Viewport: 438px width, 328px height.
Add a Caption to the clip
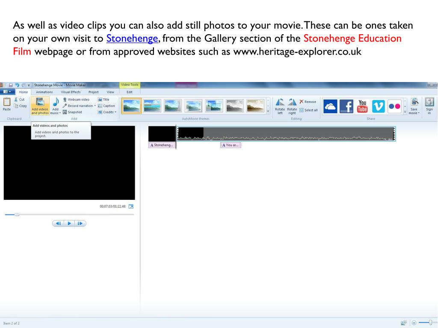click(107, 106)
